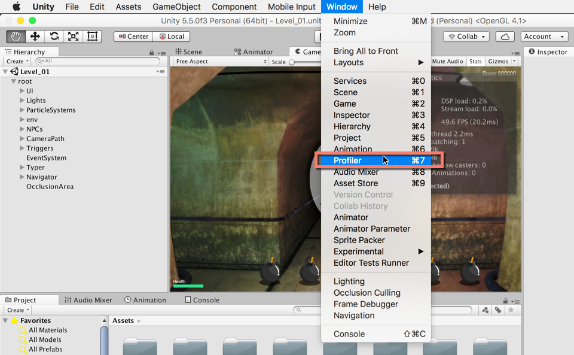
Task: Select the Rect Transform tool
Action: (x=92, y=37)
